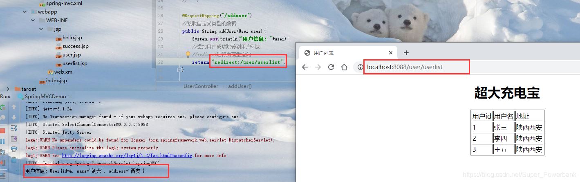580x182 pixels.
Task: Click fold marker beside closing brace line
Action: coord(179,70)
